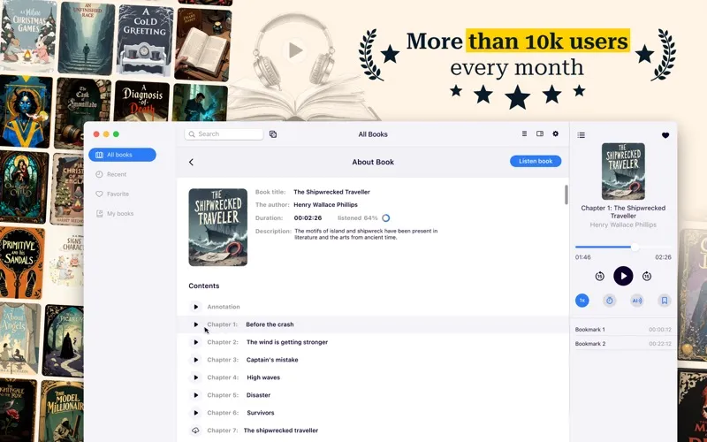
Task: Toggle the heart favorite in player panel
Action: click(x=665, y=135)
